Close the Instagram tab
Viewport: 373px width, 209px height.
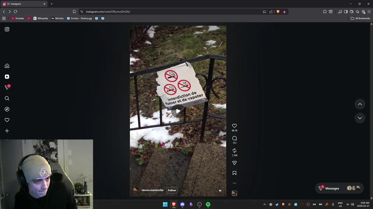pyautogui.click(x=45, y=4)
